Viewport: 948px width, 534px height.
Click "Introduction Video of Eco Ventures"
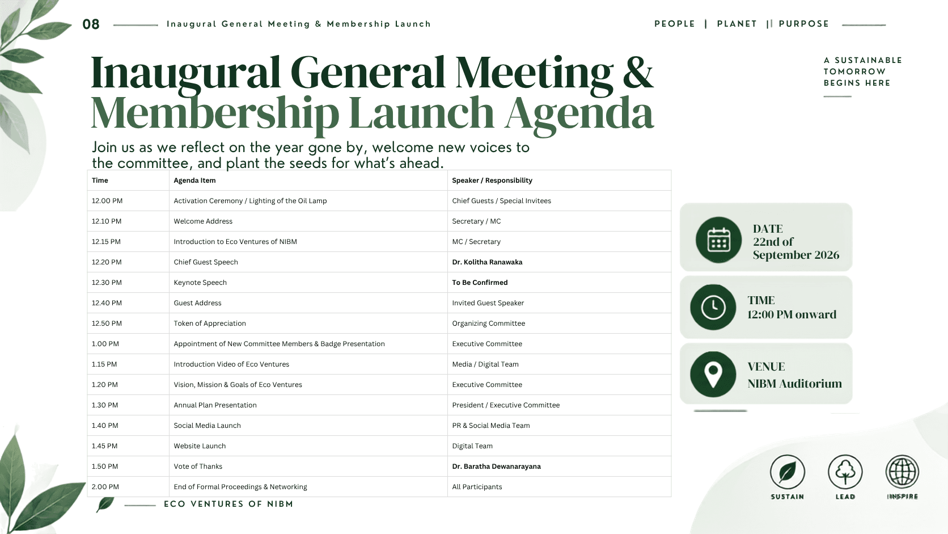point(231,364)
